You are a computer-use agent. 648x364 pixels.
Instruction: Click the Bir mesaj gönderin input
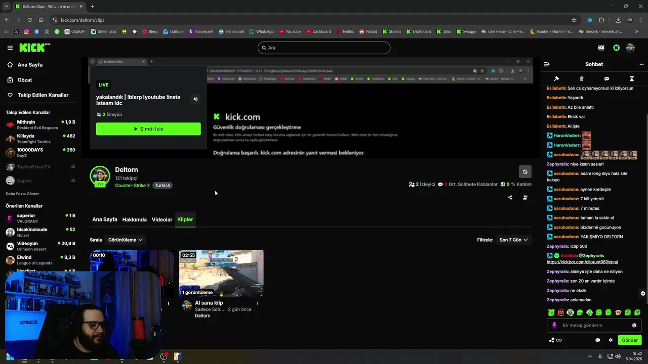(x=594, y=325)
